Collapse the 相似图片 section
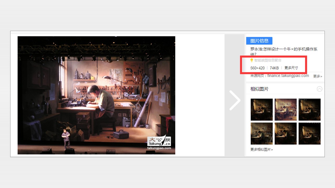This screenshot has height=188, width=335. [x=319, y=89]
